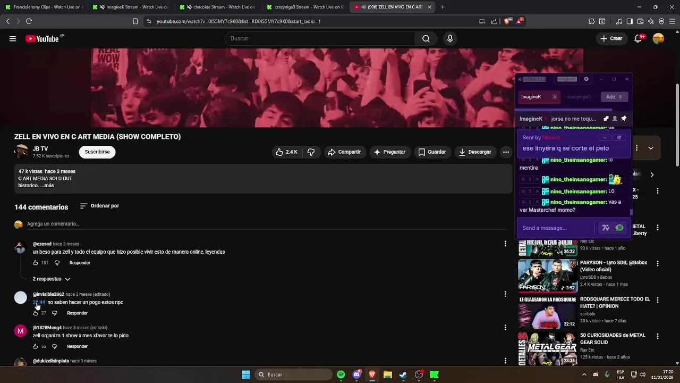
Task: Open emote picker in chat message box
Action: [619, 228]
